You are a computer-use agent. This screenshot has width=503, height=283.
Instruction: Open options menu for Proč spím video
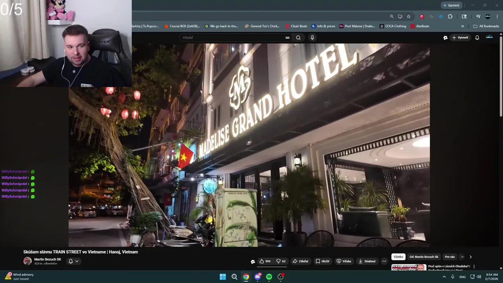474,266
